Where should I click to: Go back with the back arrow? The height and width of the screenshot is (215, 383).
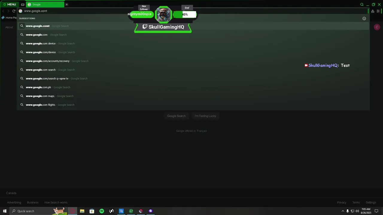(x=3, y=11)
